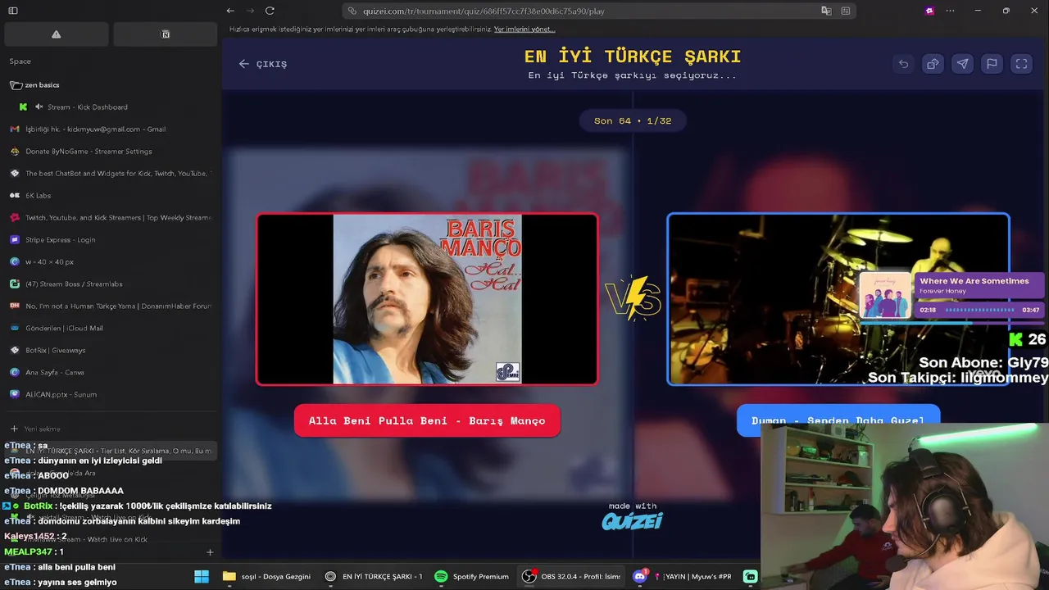This screenshot has height=590, width=1049.
Task: Open The best ChatBot and Widgets tab
Action: coord(111,174)
